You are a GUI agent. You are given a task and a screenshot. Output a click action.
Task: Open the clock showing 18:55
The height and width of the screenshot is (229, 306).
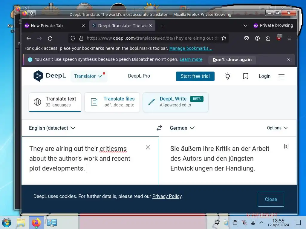tap(278, 222)
